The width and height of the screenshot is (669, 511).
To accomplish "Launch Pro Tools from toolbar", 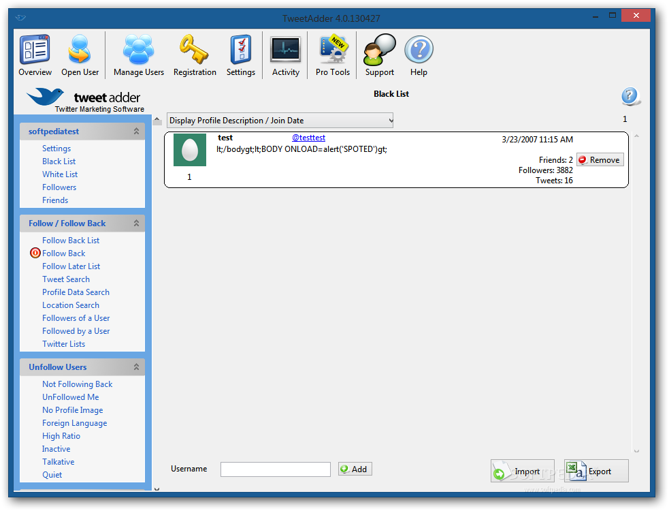I will tap(333, 56).
